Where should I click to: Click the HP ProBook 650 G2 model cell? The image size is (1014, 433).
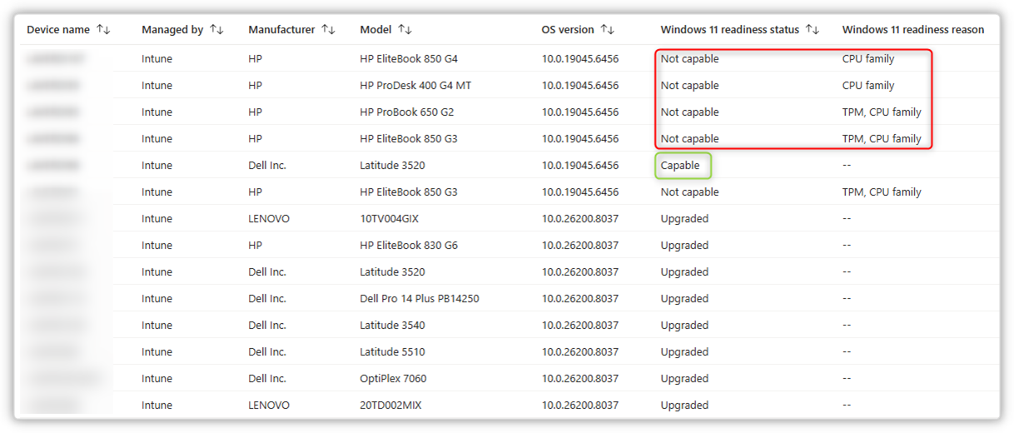(x=407, y=112)
